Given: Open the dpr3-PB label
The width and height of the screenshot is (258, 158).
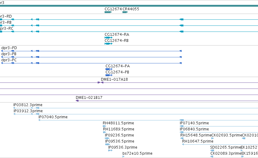Looking at the screenshot, I should coord(9,54).
